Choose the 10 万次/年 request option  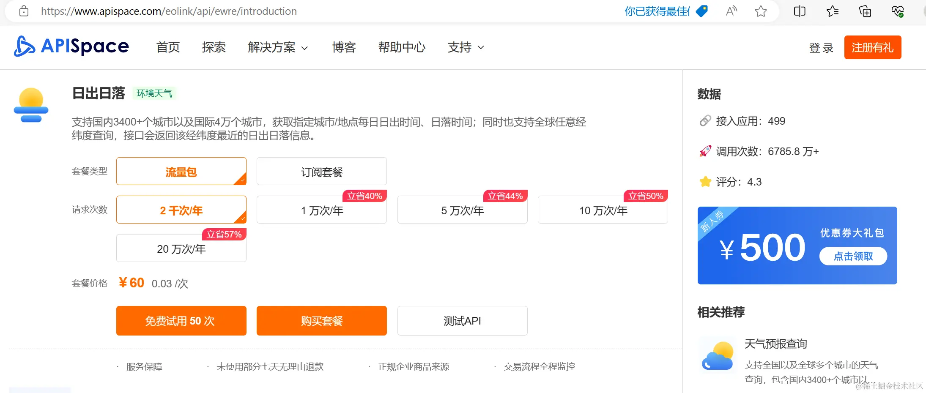tap(603, 210)
